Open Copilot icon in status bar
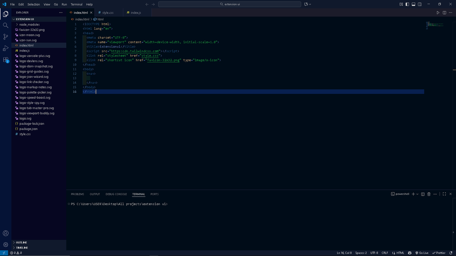Image resolution: width=456 pixels, height=256 pixels. 410,253
